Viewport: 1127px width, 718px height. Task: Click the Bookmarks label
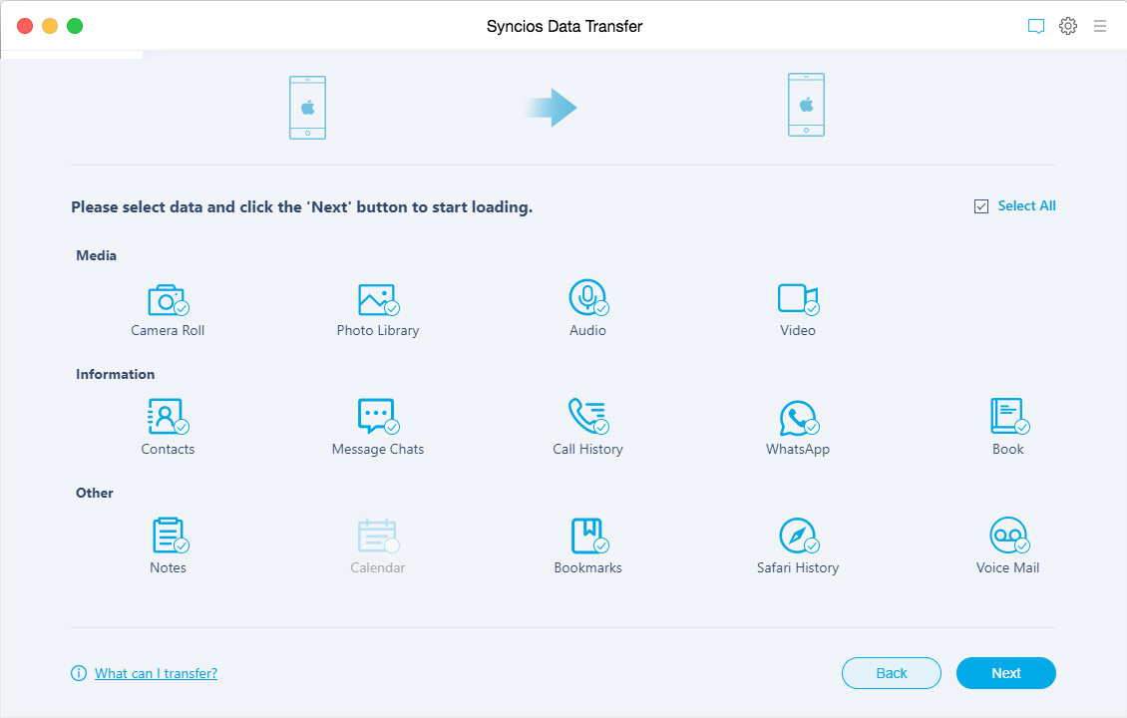click(588, 567)
